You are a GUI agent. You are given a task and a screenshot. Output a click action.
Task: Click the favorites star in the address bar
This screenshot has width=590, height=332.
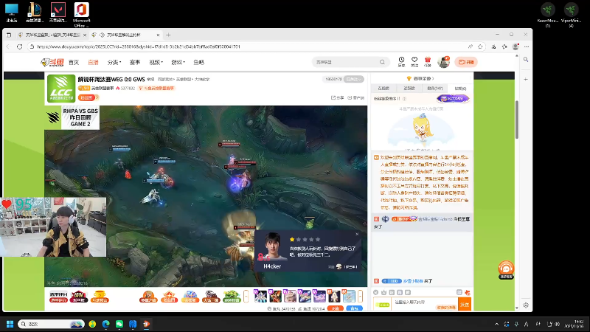[x=480, y=46]
